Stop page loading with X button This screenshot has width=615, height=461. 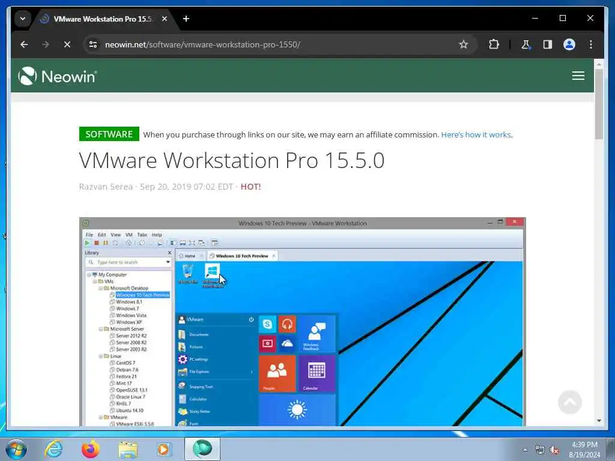(x=67, y=44)
